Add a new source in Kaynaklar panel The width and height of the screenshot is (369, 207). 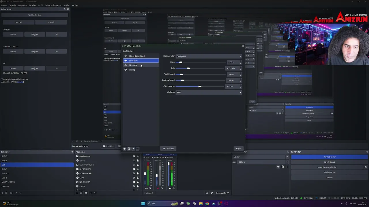(77, 193)
